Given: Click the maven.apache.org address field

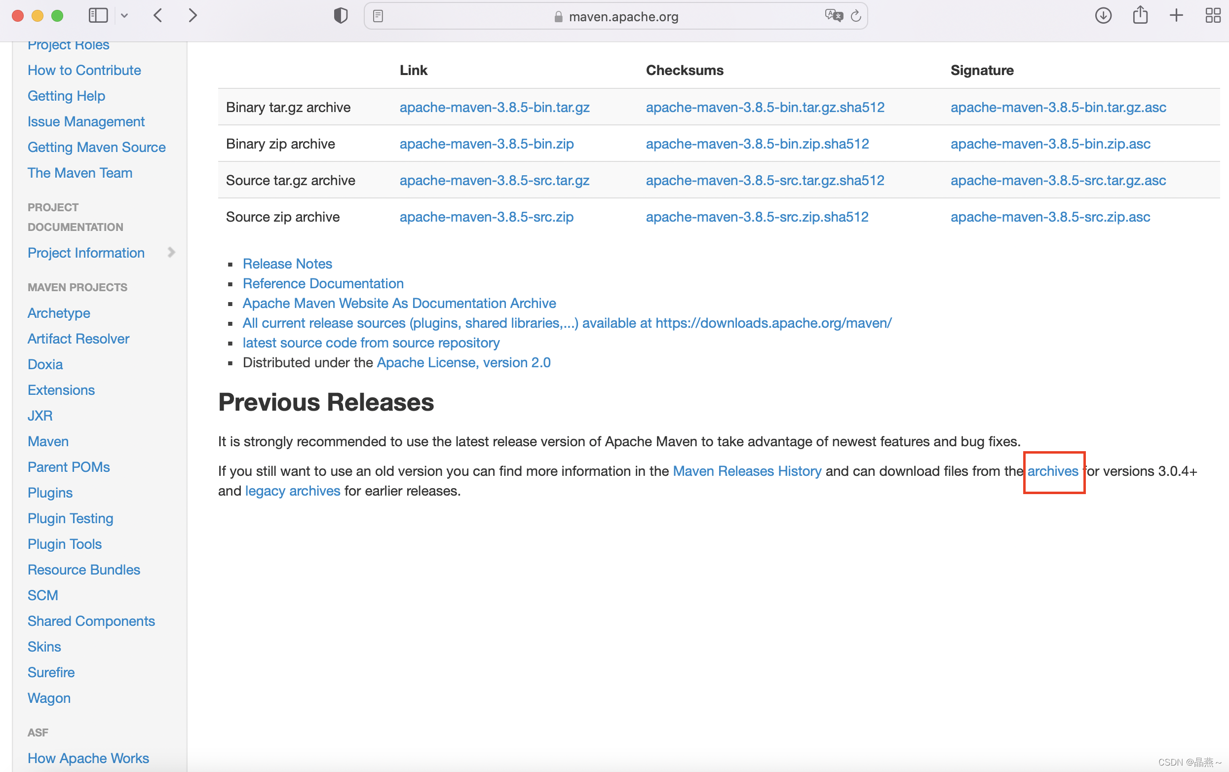Looking at the screenshot, I should (623, 17).
